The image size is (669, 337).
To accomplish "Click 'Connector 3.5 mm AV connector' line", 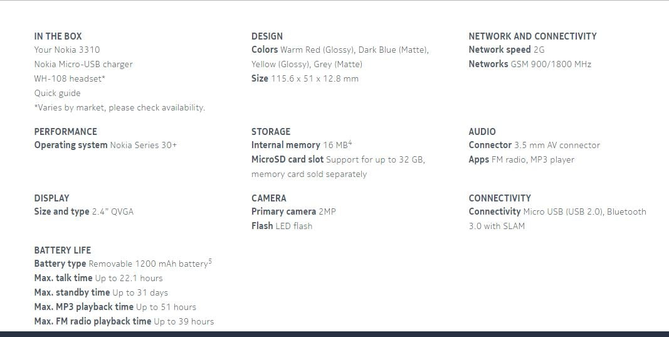I will point(534,145).
